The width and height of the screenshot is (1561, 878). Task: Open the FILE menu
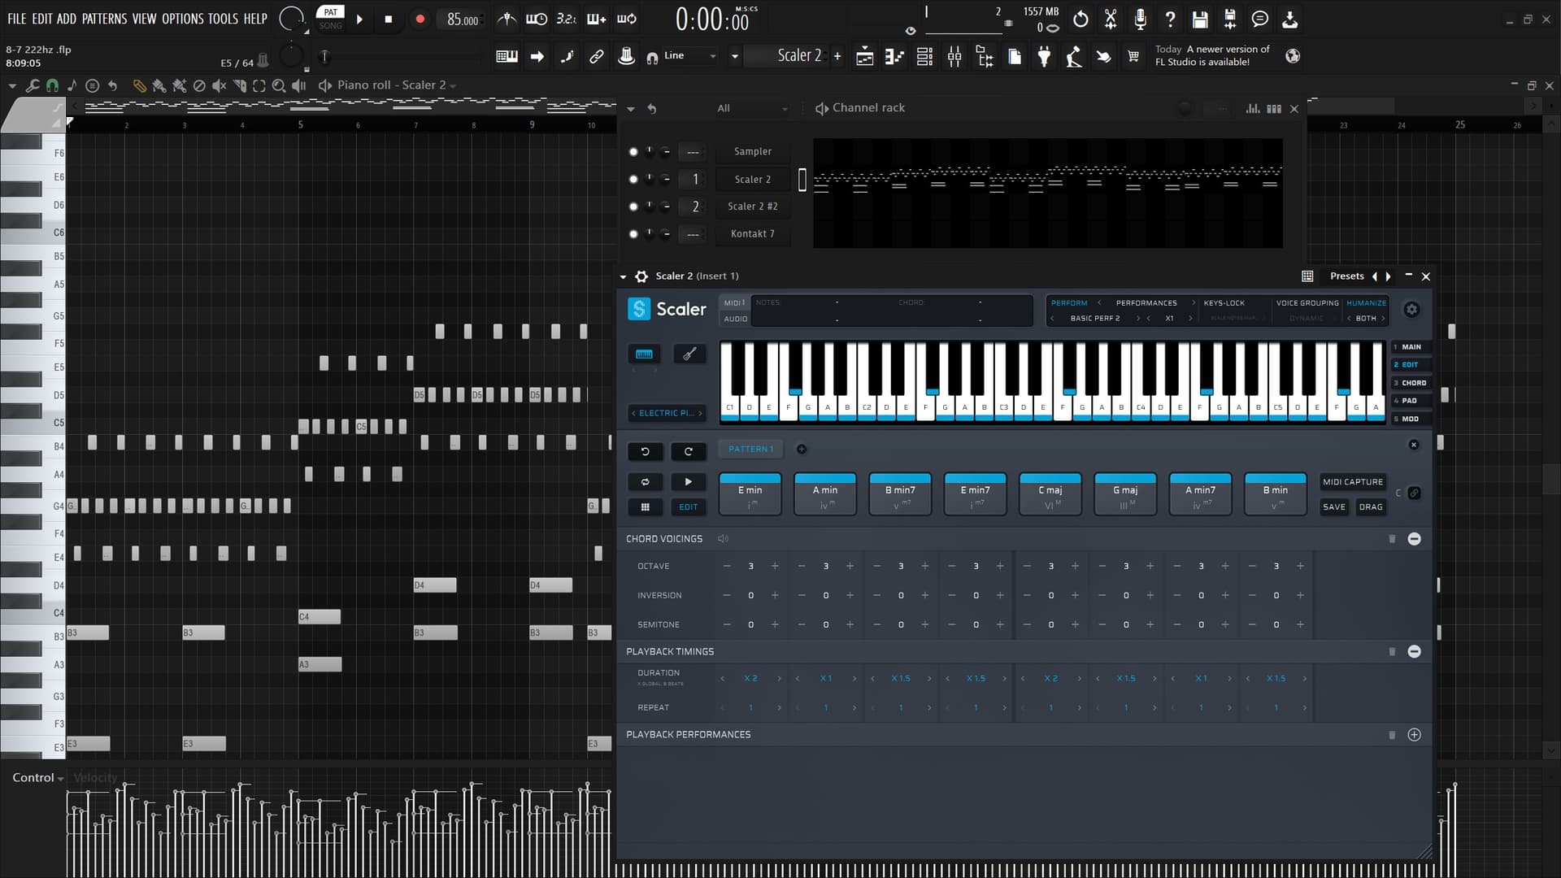pyautogui.click(x=16, y=19)
